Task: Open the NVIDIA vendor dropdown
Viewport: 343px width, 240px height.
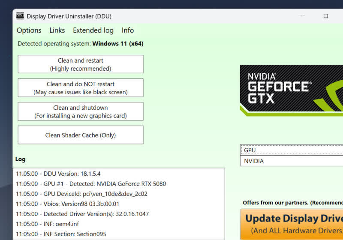Action: click(292, 161)
